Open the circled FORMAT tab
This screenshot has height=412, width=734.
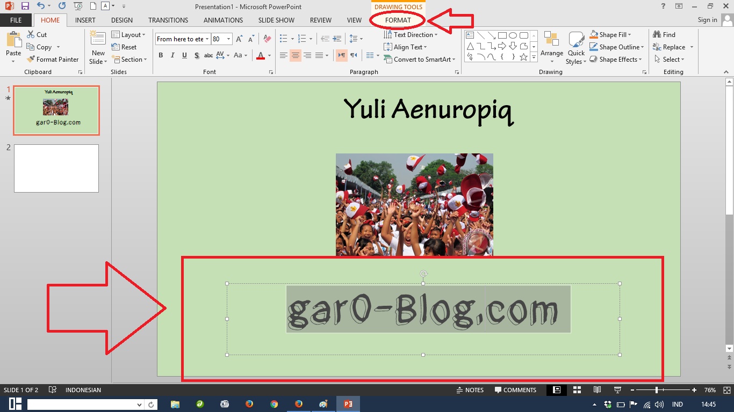pyautogui.click(x=398, y=20)
